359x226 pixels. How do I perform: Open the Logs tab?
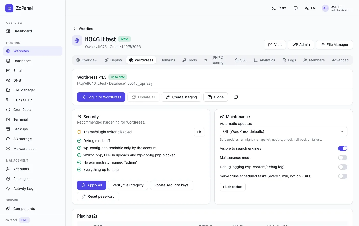click(289, 60)
